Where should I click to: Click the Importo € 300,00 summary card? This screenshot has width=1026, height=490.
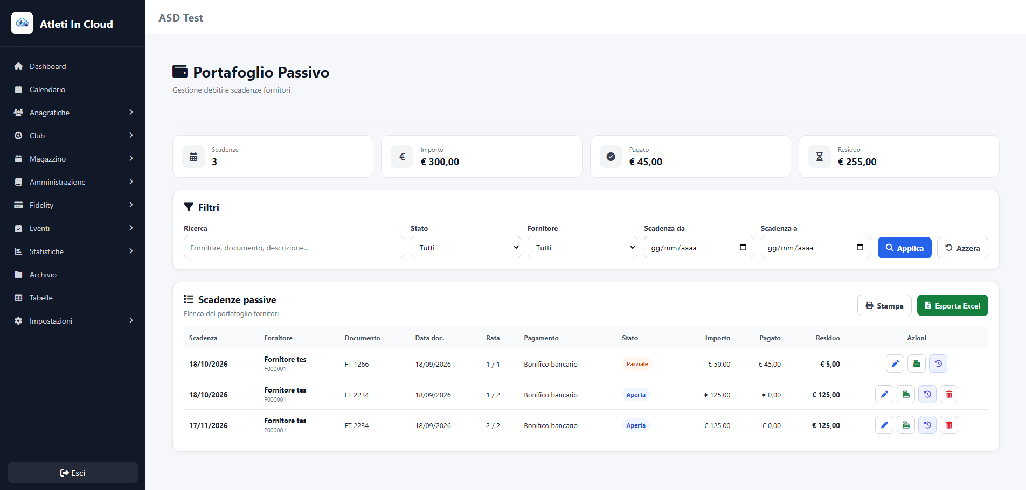[481, 156]
